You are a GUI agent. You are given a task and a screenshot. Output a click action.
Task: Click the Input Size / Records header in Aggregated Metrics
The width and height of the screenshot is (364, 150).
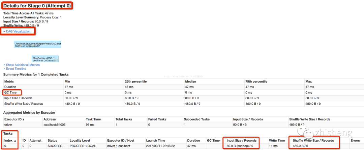(x=248, y=119)
